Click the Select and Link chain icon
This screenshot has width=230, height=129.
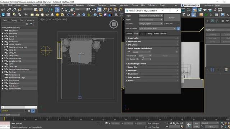9,10
